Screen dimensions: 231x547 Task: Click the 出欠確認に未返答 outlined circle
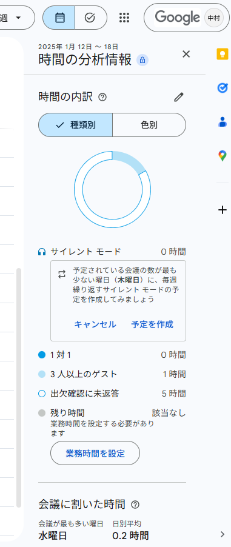pyautogui.click(x=42, y=394)
